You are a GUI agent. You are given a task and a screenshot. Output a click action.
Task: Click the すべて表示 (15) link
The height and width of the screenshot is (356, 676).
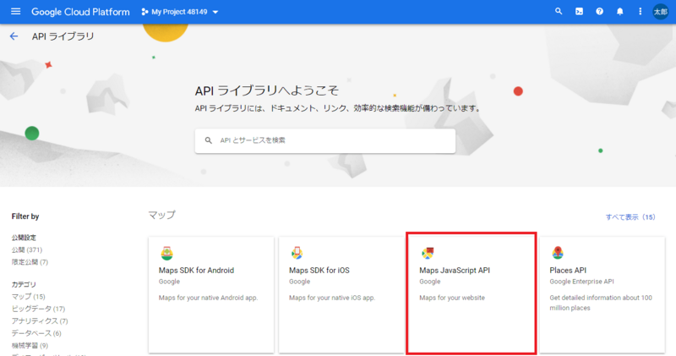[630, 217]
